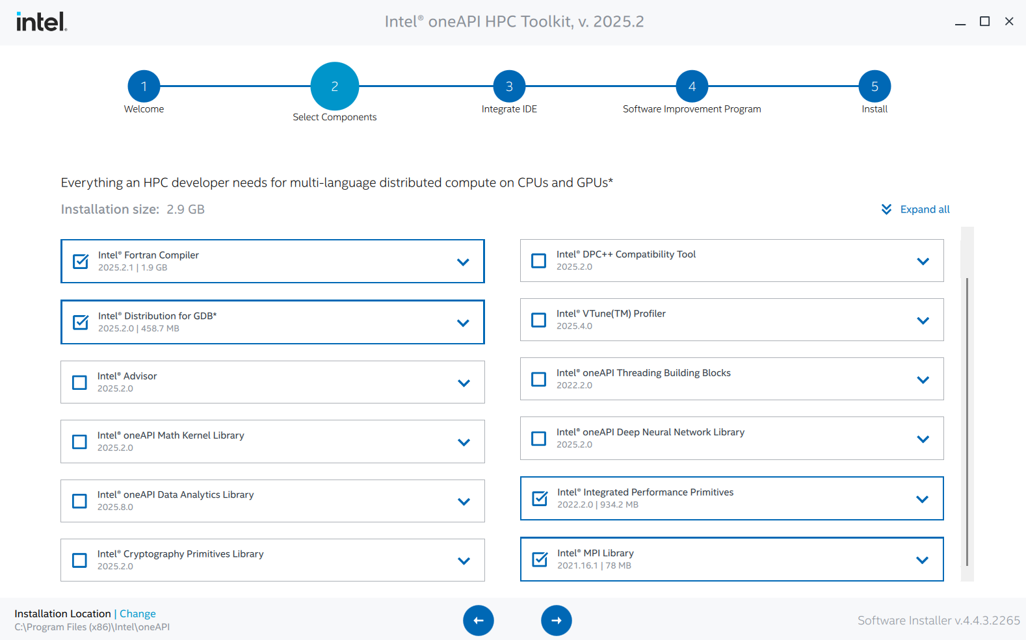This screenshot has height=640, width=1026.
Task: Close the installer window
Action: coord(1009,21)
